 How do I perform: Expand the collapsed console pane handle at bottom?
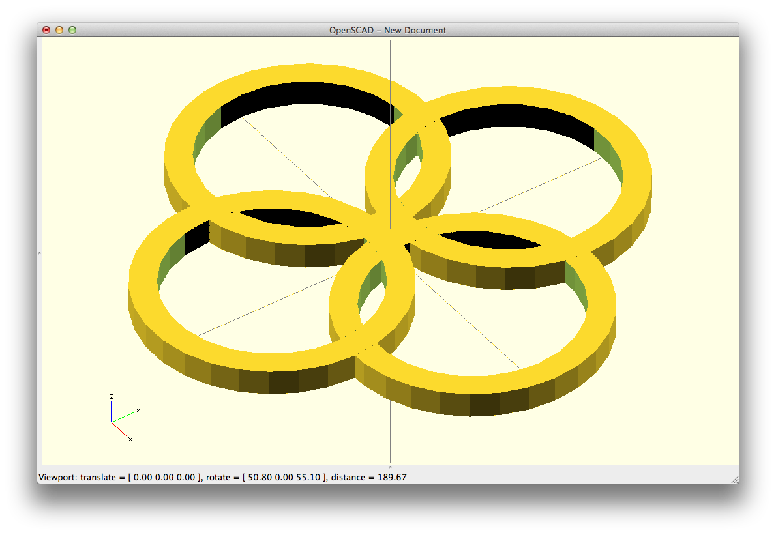click(x=389, y=467)
